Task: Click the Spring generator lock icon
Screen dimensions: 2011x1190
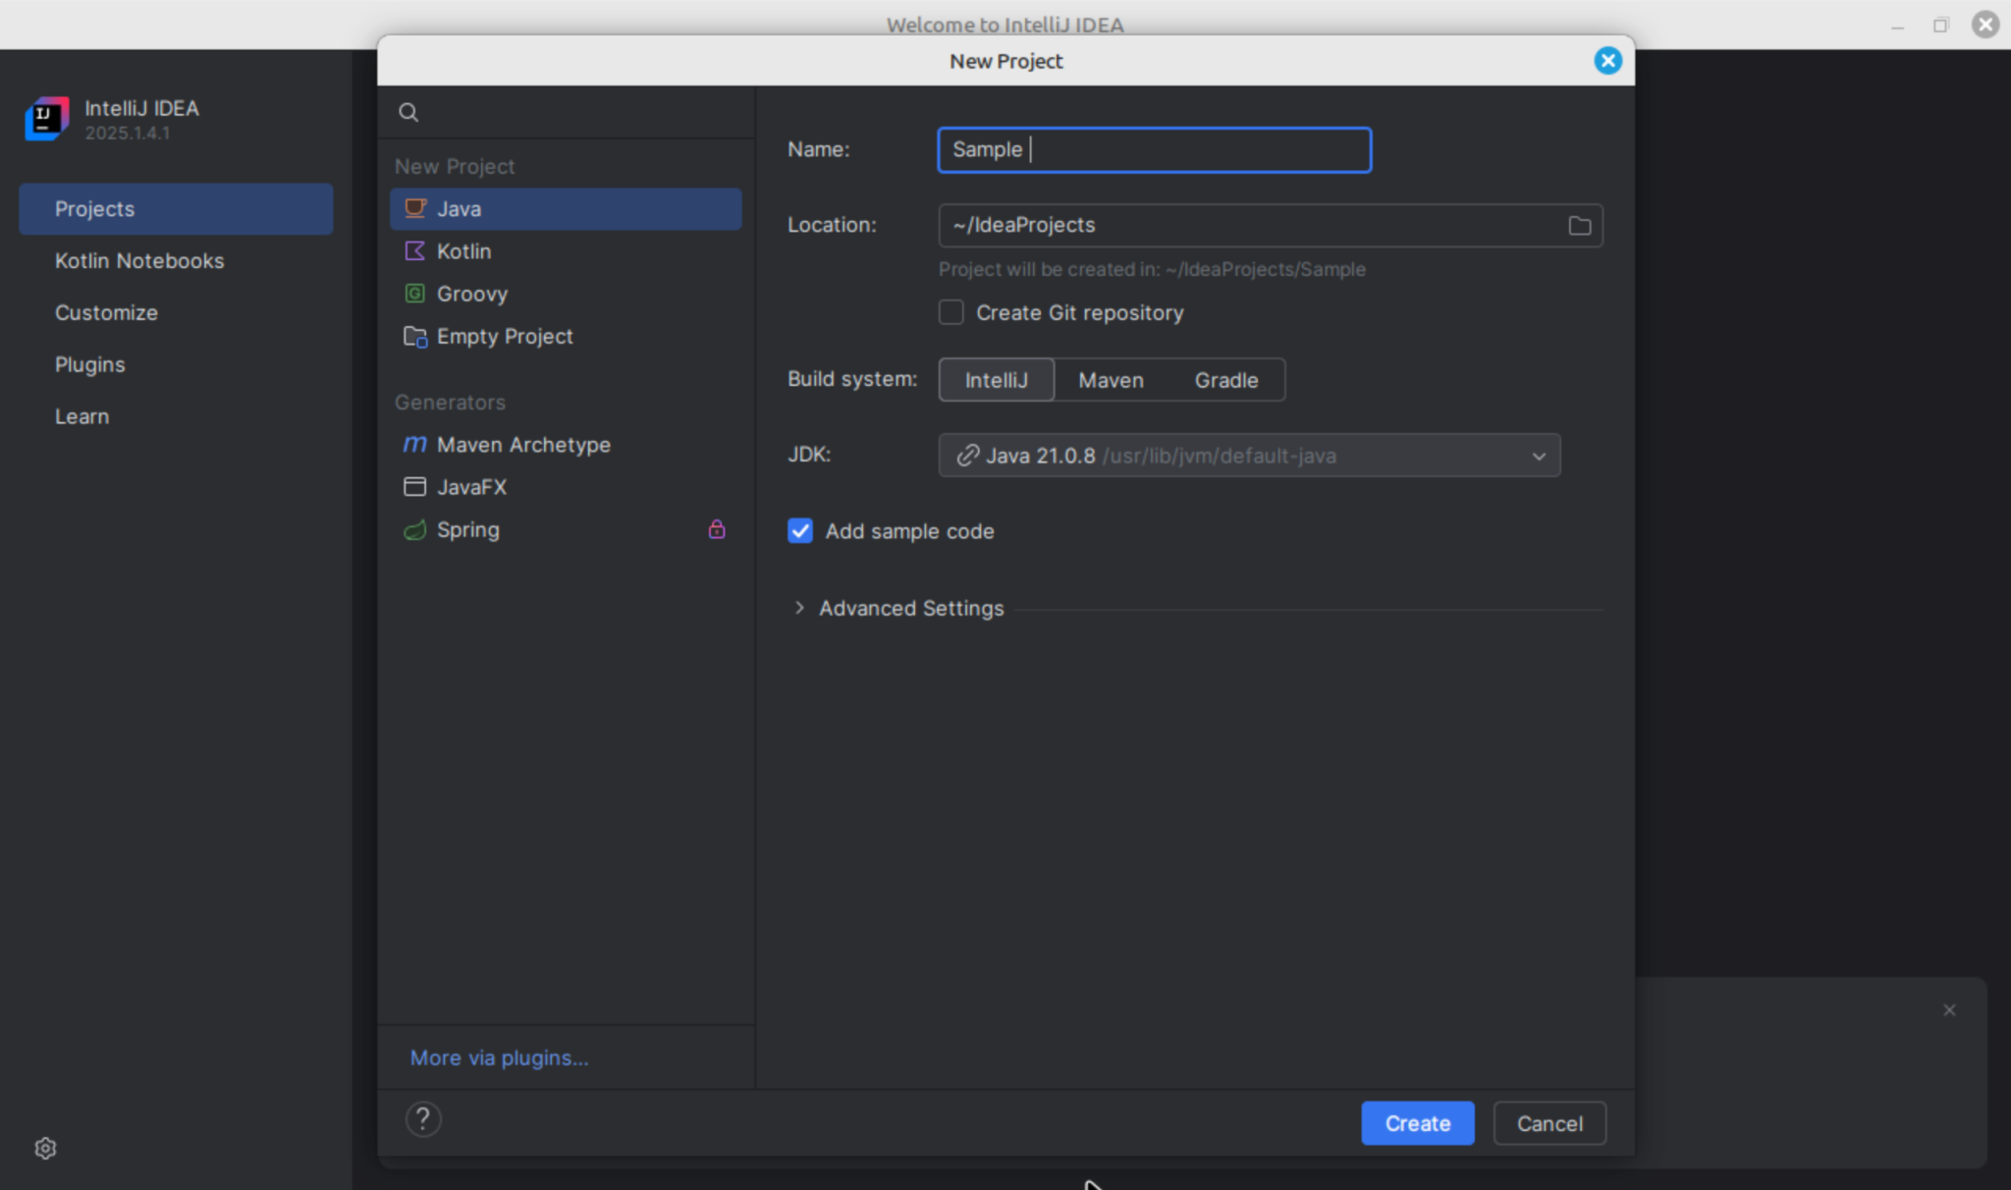Action: (717, 529)
